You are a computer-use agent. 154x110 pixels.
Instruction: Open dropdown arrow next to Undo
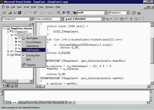coord(45,13)
